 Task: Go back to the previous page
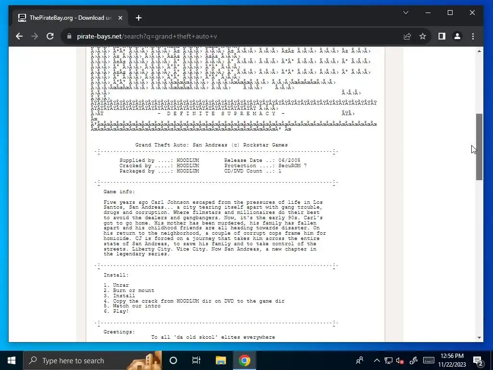19,36
